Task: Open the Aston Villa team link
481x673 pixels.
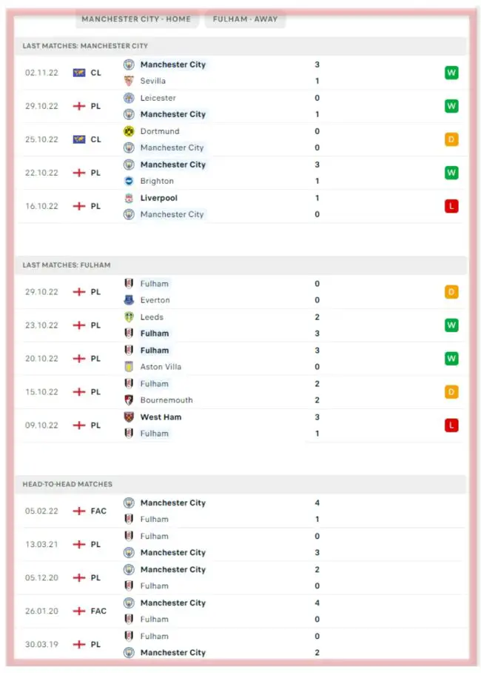Action: (x=161, y=367)
